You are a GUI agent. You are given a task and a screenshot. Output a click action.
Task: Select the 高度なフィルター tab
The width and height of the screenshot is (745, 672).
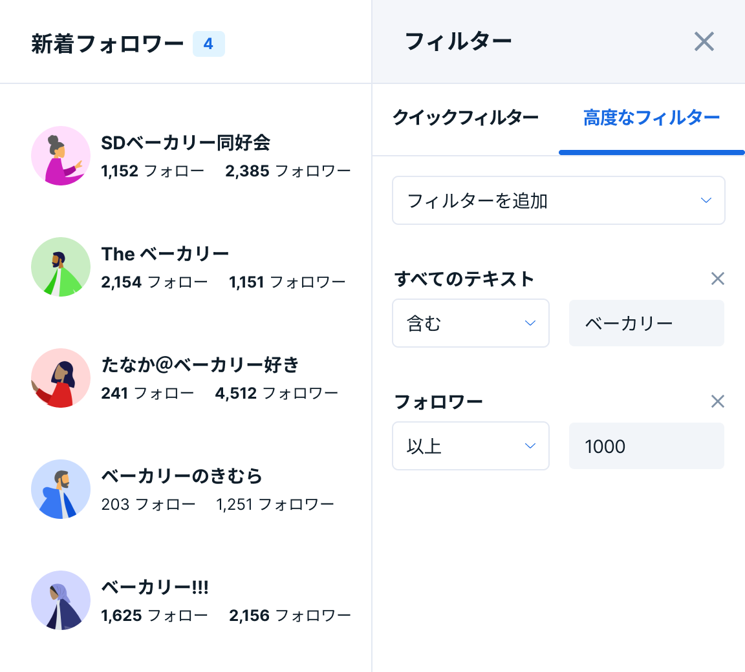tap(651, 118)
